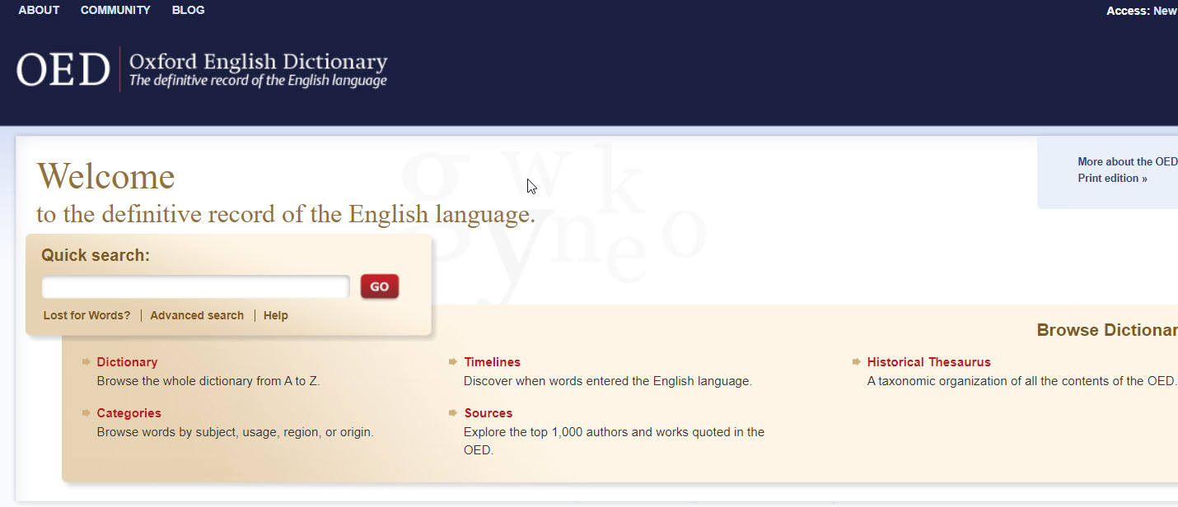
Task: Click the Access status text
Action: [x=1142, y=11]
